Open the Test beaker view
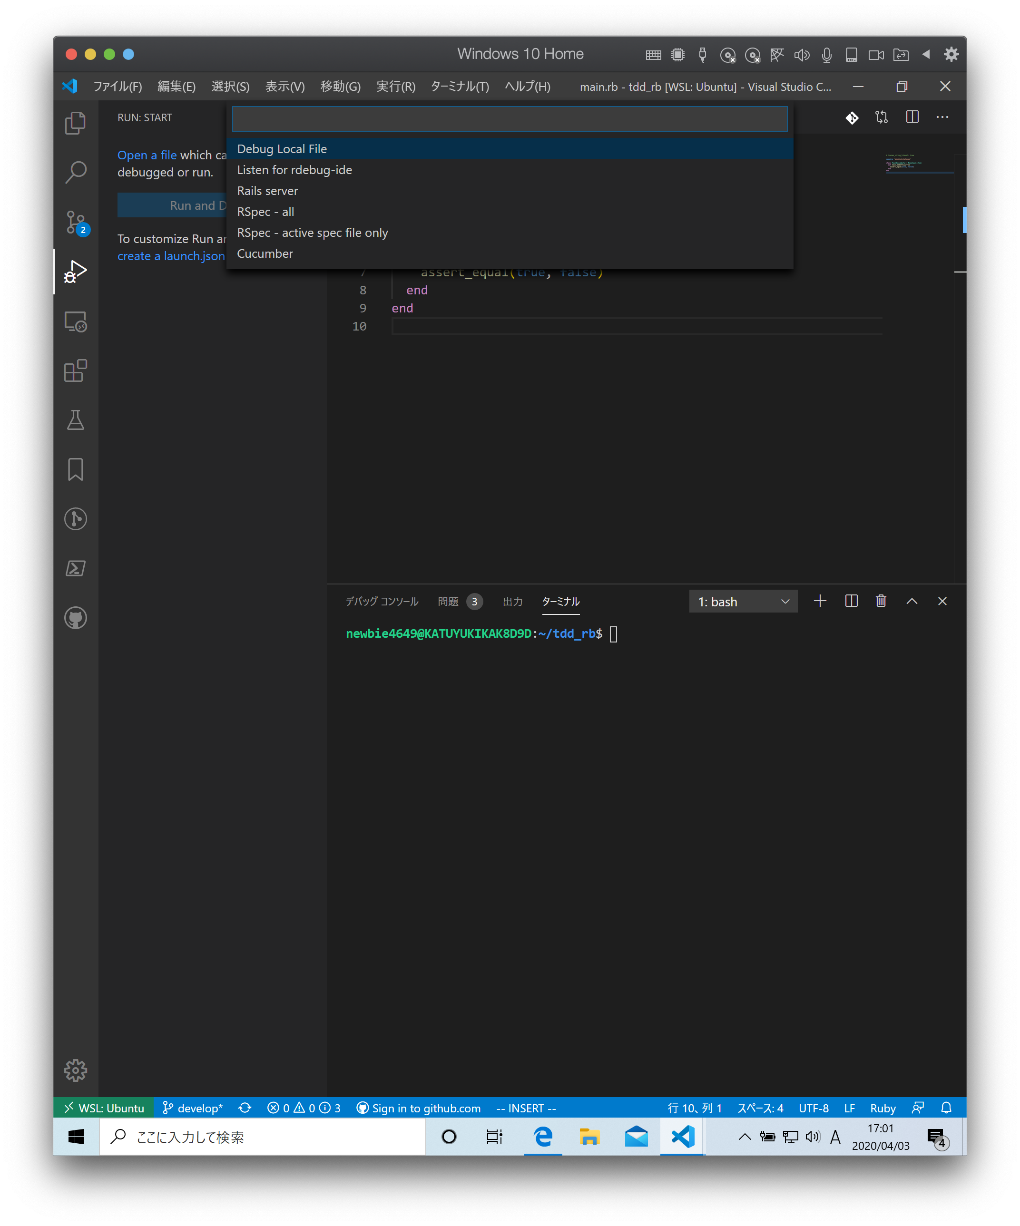Screen dimensions: 1020x1226 pyautogui.click(x=75, y=420)
